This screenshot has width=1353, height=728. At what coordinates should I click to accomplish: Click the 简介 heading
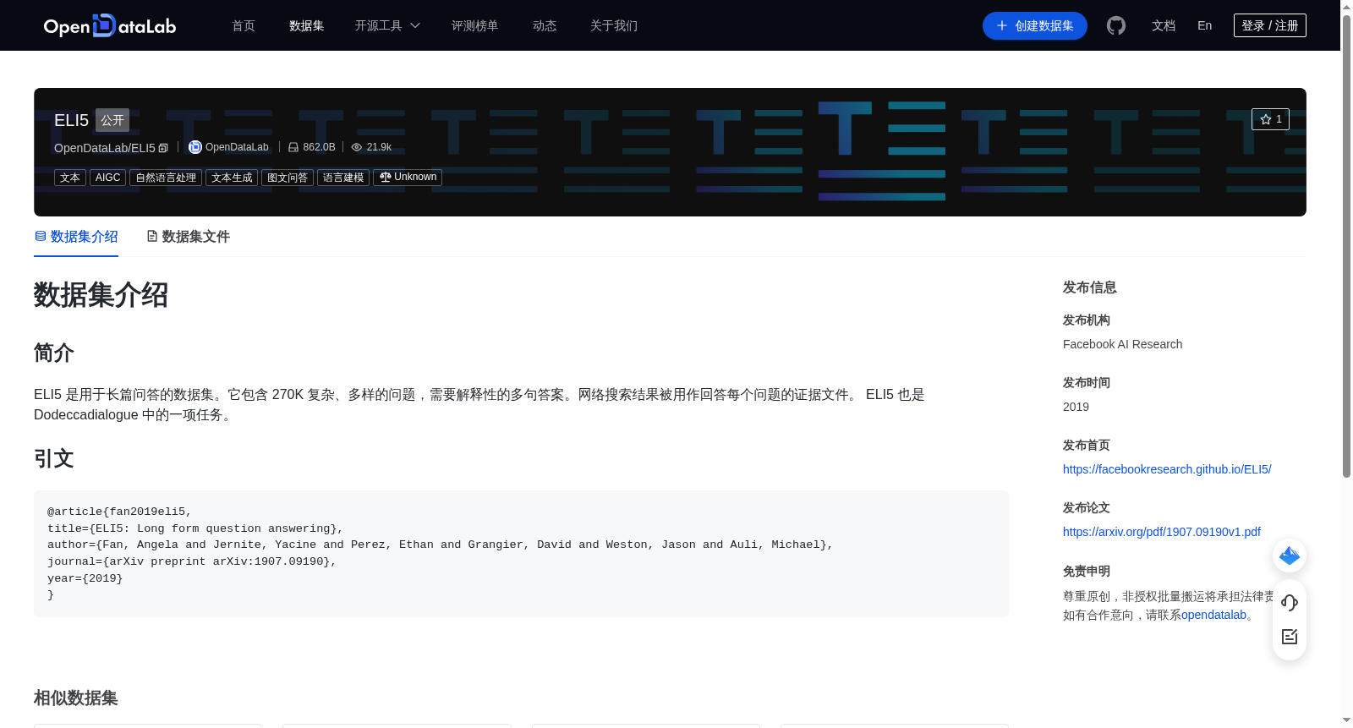[54, 353]
